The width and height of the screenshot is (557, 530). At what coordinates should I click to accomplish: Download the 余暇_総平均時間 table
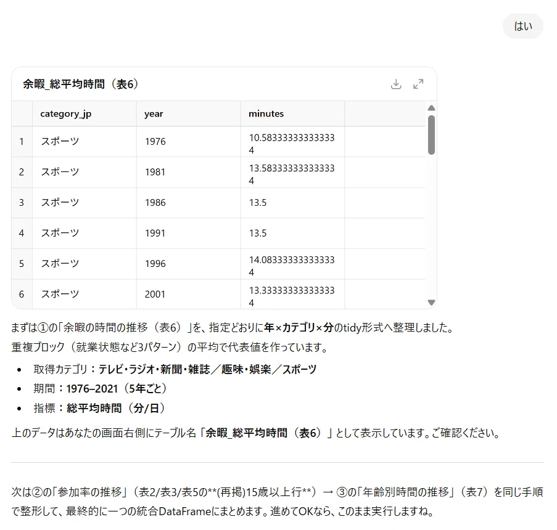396,84
